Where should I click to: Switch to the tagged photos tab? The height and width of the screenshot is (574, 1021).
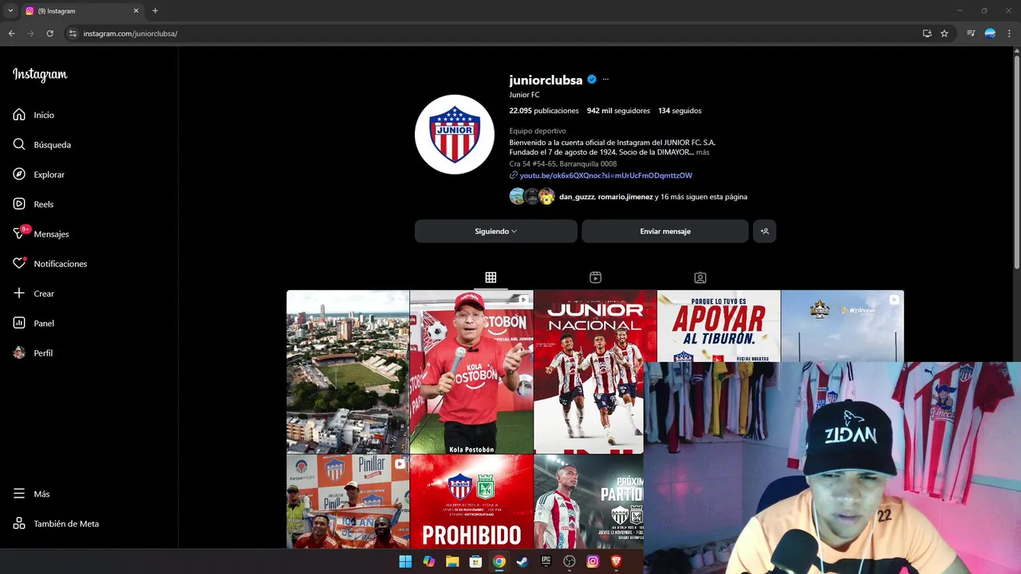(700, 277)
